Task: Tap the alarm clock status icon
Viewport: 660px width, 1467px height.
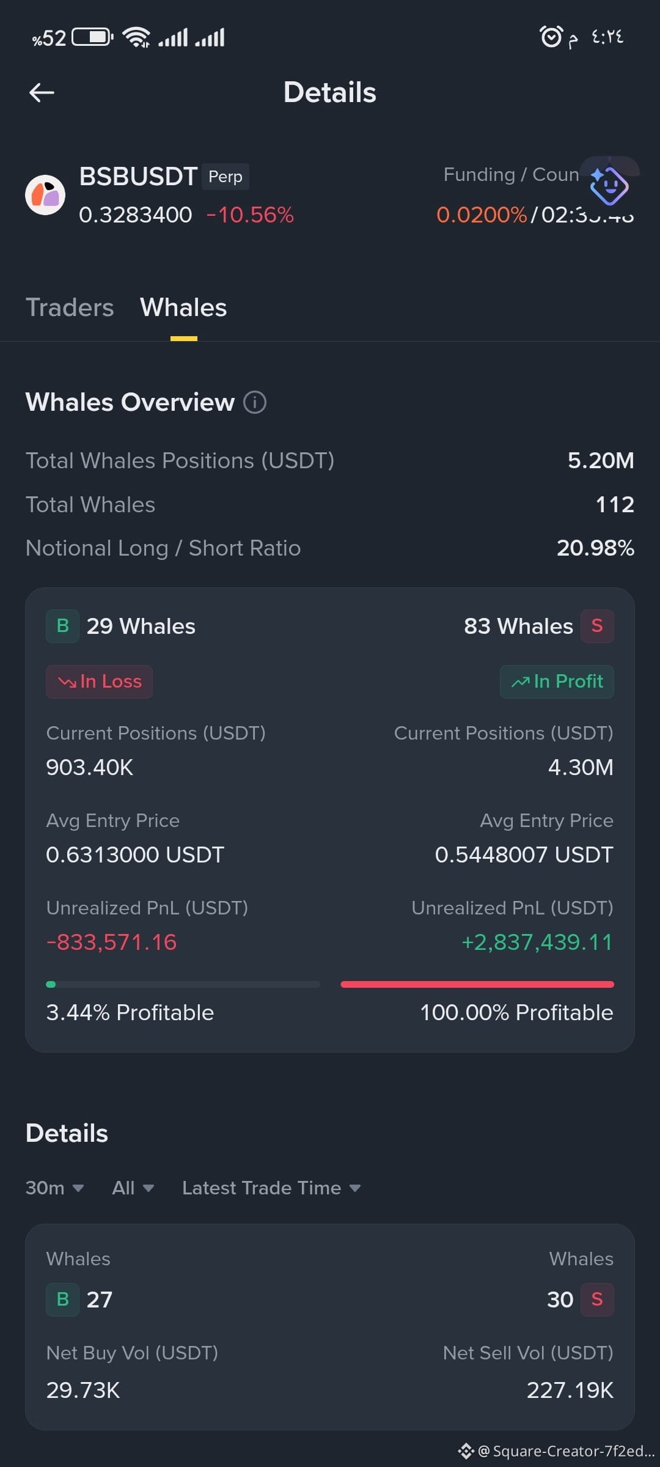Action: click(x=551, y=37)
